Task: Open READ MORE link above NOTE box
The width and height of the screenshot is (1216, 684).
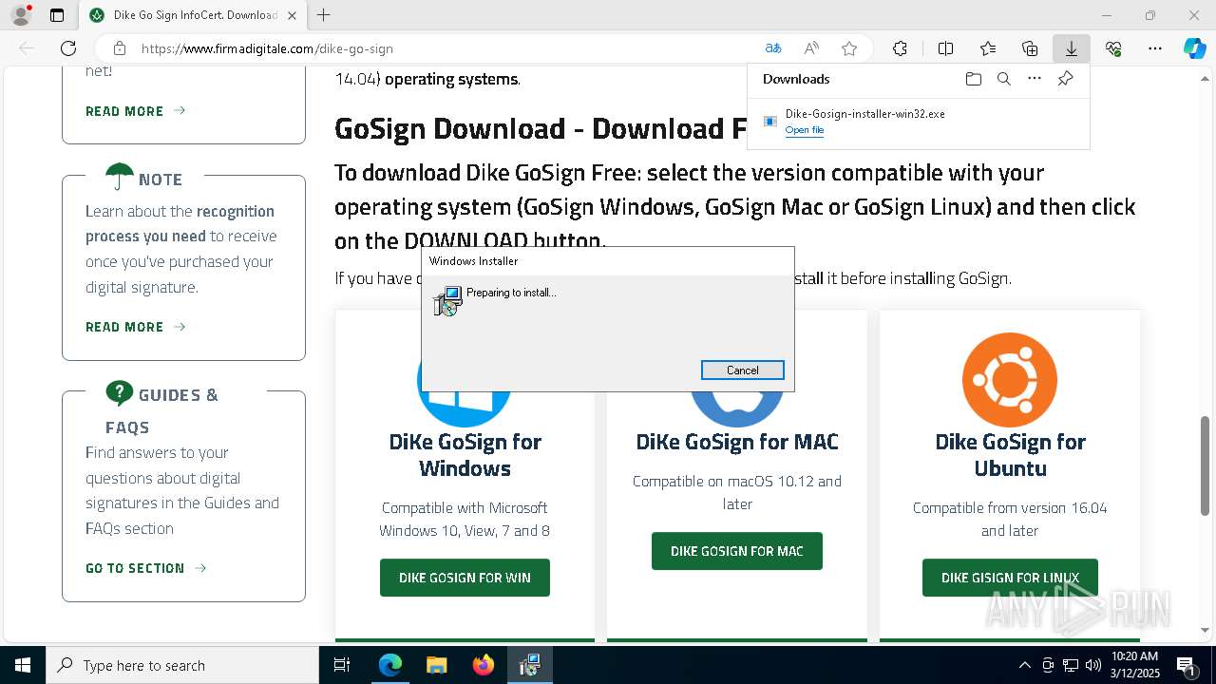Action: (x=135, y=111)
